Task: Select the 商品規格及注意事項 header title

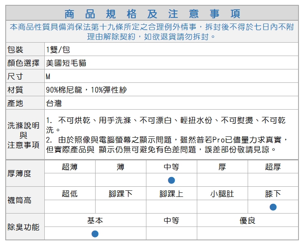Action: click(152, 14)
